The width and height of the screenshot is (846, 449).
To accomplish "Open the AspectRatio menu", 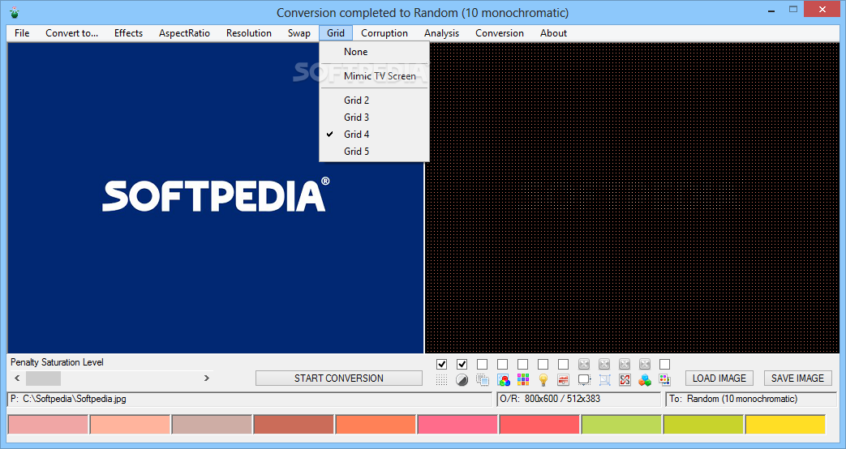I will point(184,33).
